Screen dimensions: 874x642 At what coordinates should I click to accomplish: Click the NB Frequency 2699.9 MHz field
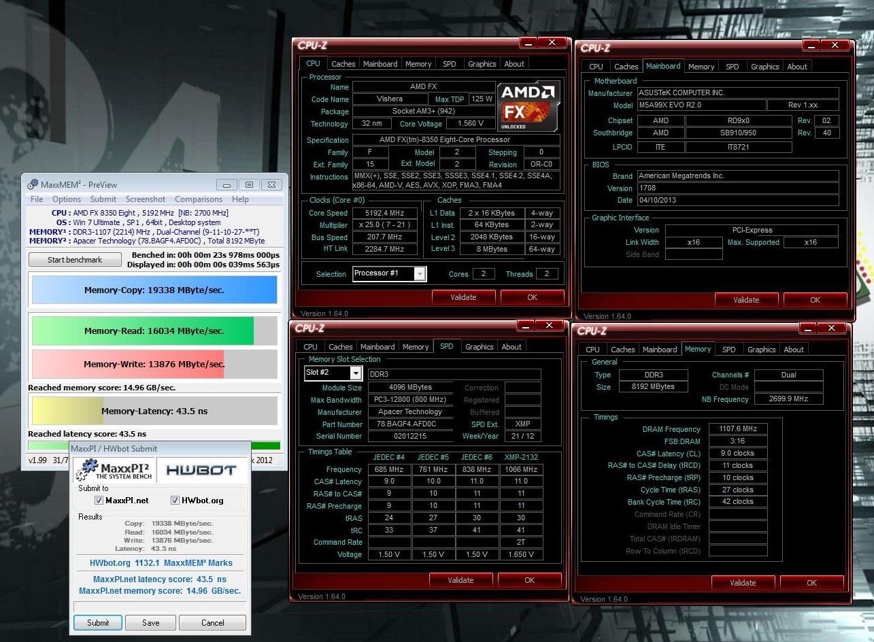789,399
